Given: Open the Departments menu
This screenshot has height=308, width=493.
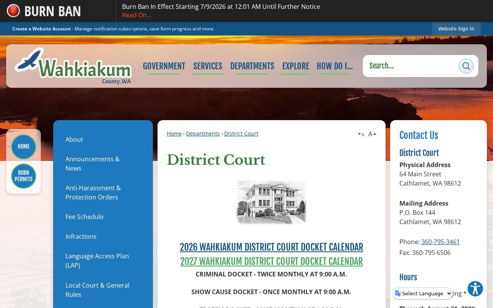Looking at the screenshot, I should [x=252, y=66].
